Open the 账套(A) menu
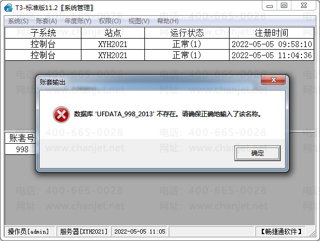Screen dimensions: 320x241 (47, 21)
